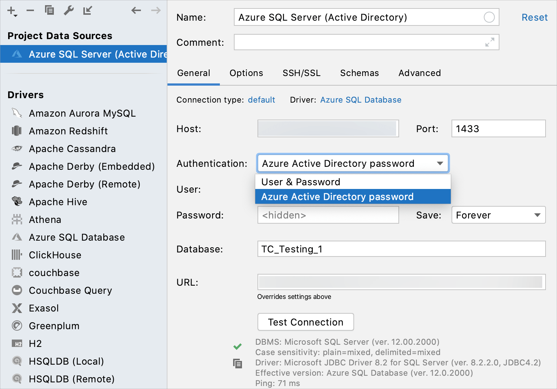This screenshot has width=557, height=389.
Task: Click the green success checkmark
Action: (238, 346)
